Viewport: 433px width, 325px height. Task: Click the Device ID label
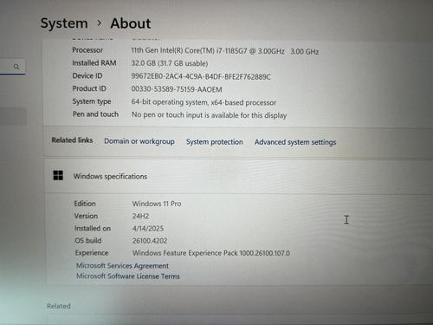click(x=87, y=75)
